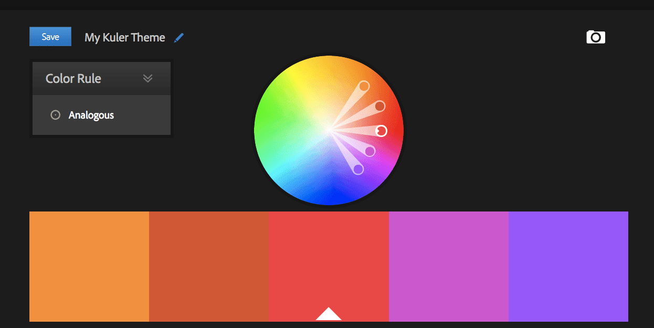Click the blue pencil icon to rename theme
Viewport: 654px width, 328px height.
coord(178,37)
